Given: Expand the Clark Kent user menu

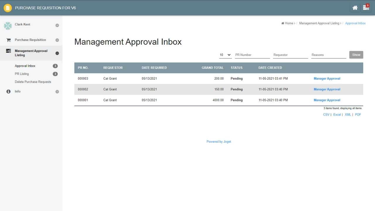Looking at the screenshot, I should [57, 25].
